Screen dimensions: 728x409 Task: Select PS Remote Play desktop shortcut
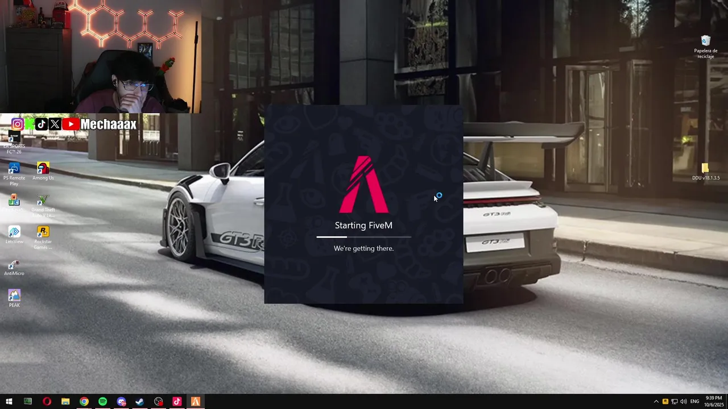click(x=14, y=174)
